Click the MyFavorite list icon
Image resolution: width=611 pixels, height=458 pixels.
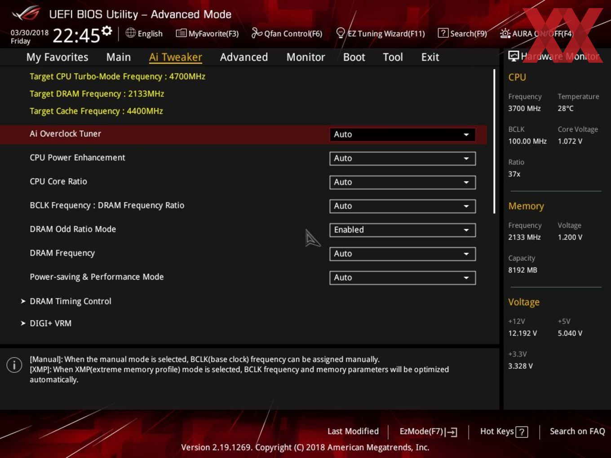181,33
